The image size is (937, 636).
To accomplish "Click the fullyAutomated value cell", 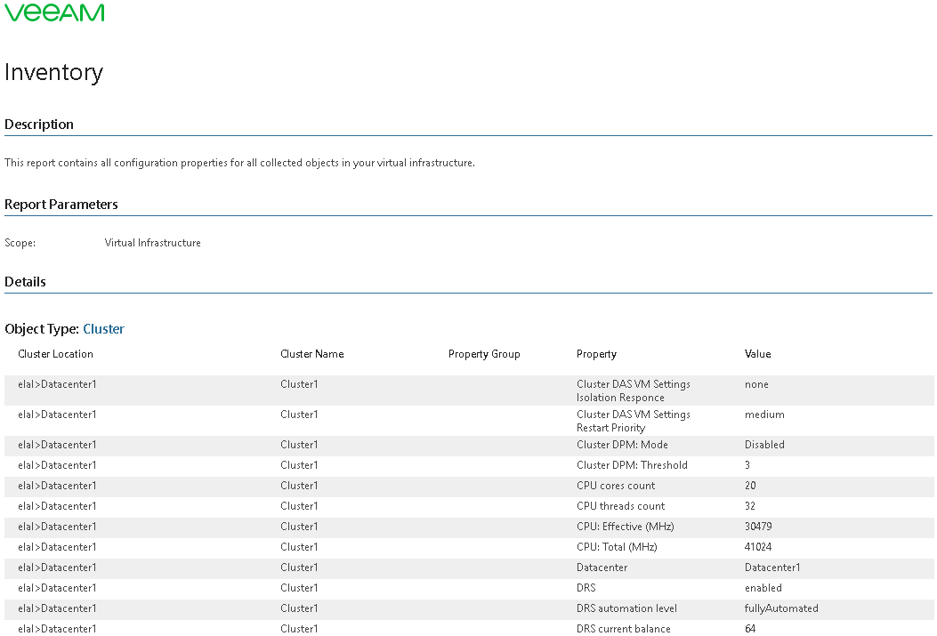I will 781,608.
